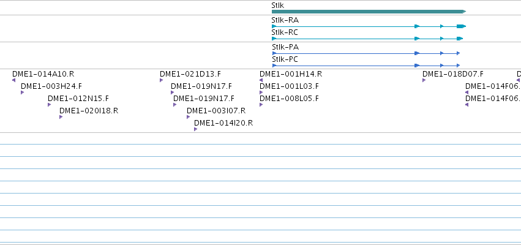Click arrow glyph under lower DME1-014F06 label
This screenshot has height=245, width=521.
pos(467,105)
